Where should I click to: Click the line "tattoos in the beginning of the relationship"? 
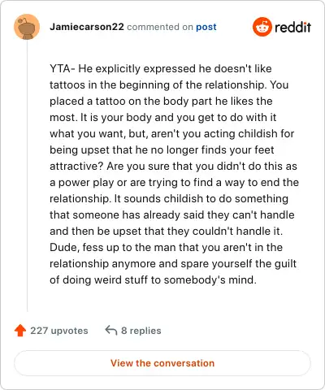click(169, 85)
